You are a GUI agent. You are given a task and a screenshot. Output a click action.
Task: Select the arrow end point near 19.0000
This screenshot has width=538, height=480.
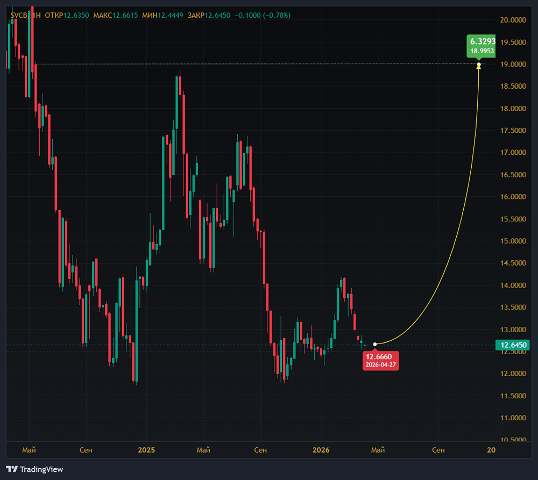click(x=479, y=65)
